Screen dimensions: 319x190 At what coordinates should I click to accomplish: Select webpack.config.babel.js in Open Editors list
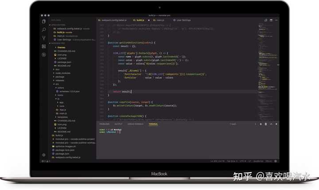[71, 29]
